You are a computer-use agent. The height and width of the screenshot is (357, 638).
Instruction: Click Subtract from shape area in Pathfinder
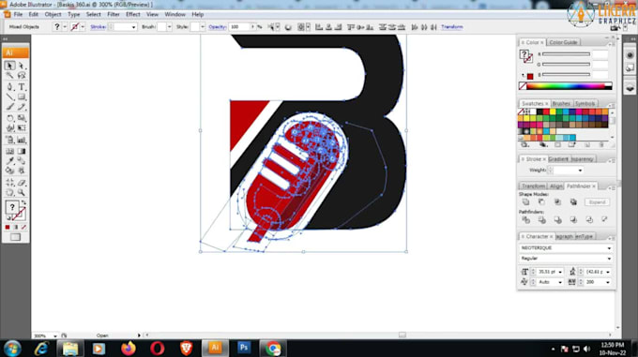541,201
